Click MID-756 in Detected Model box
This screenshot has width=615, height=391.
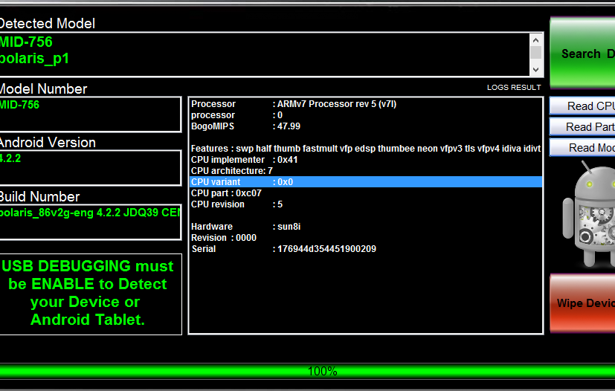pos(26,42)
